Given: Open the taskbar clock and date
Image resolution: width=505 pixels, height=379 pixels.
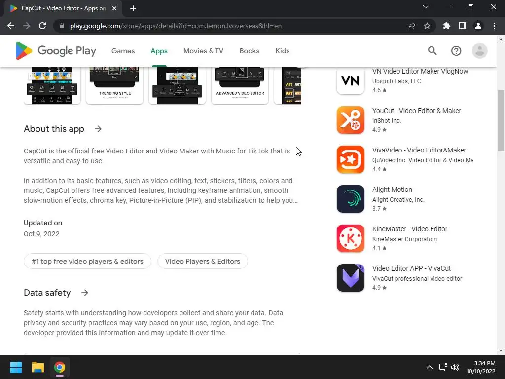Looking at the screenshot, I should (x=481, y=367).
